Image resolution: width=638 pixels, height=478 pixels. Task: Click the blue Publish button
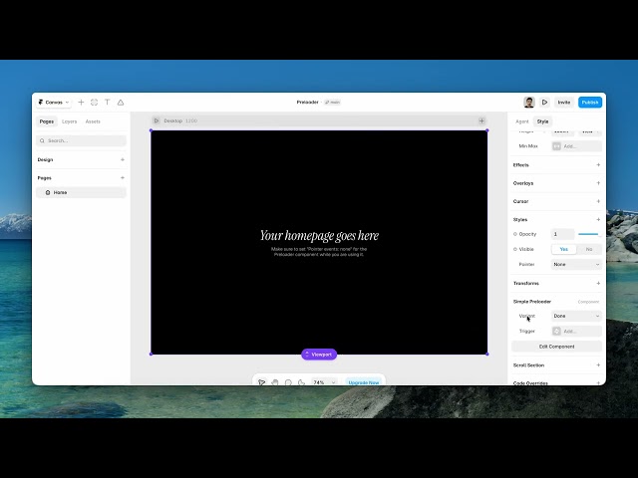590,103
